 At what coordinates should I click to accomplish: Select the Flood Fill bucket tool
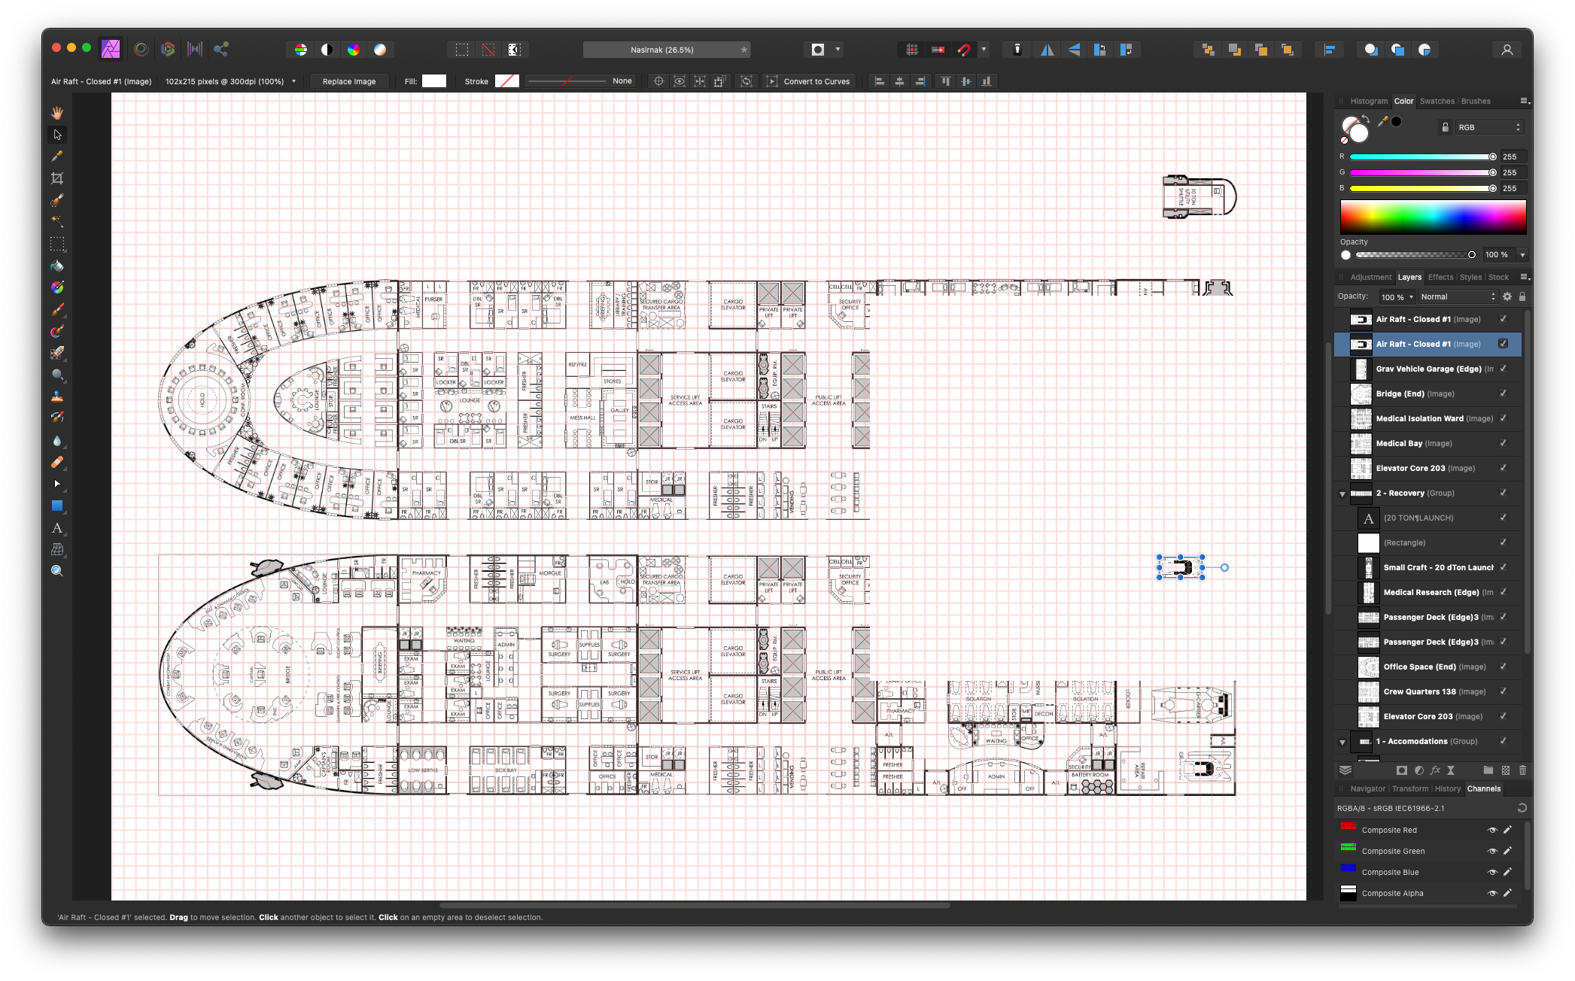click(57, 266)
